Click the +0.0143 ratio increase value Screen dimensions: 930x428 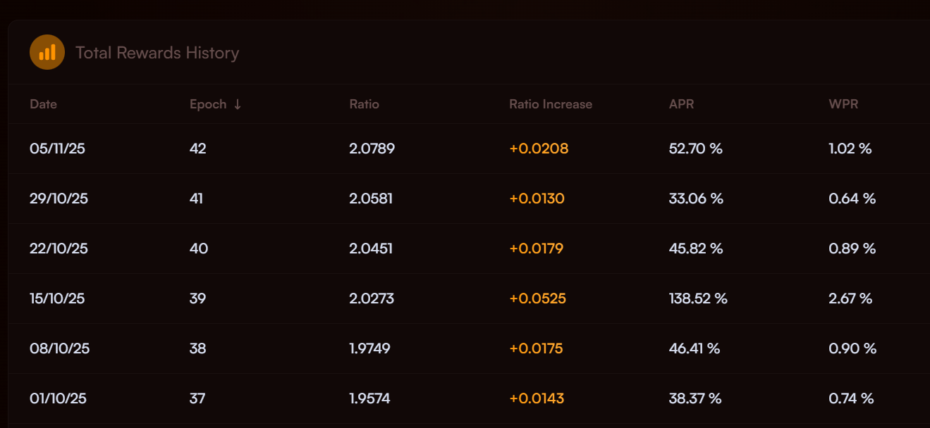(x=537, y=398)
